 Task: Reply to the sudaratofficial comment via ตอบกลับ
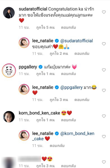(x=68, y=28)
